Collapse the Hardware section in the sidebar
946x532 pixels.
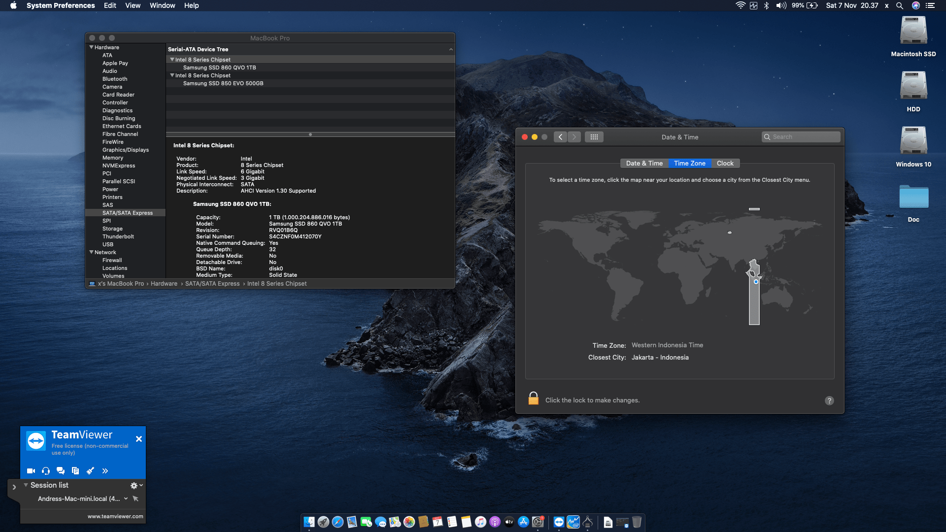[x=91, y=47]
